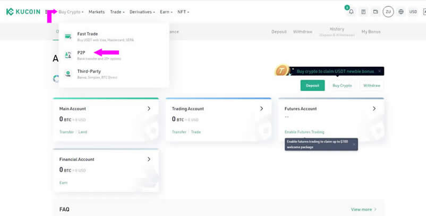
Task: Open the Deposit tab in assets bar
Action: point(279,32)
